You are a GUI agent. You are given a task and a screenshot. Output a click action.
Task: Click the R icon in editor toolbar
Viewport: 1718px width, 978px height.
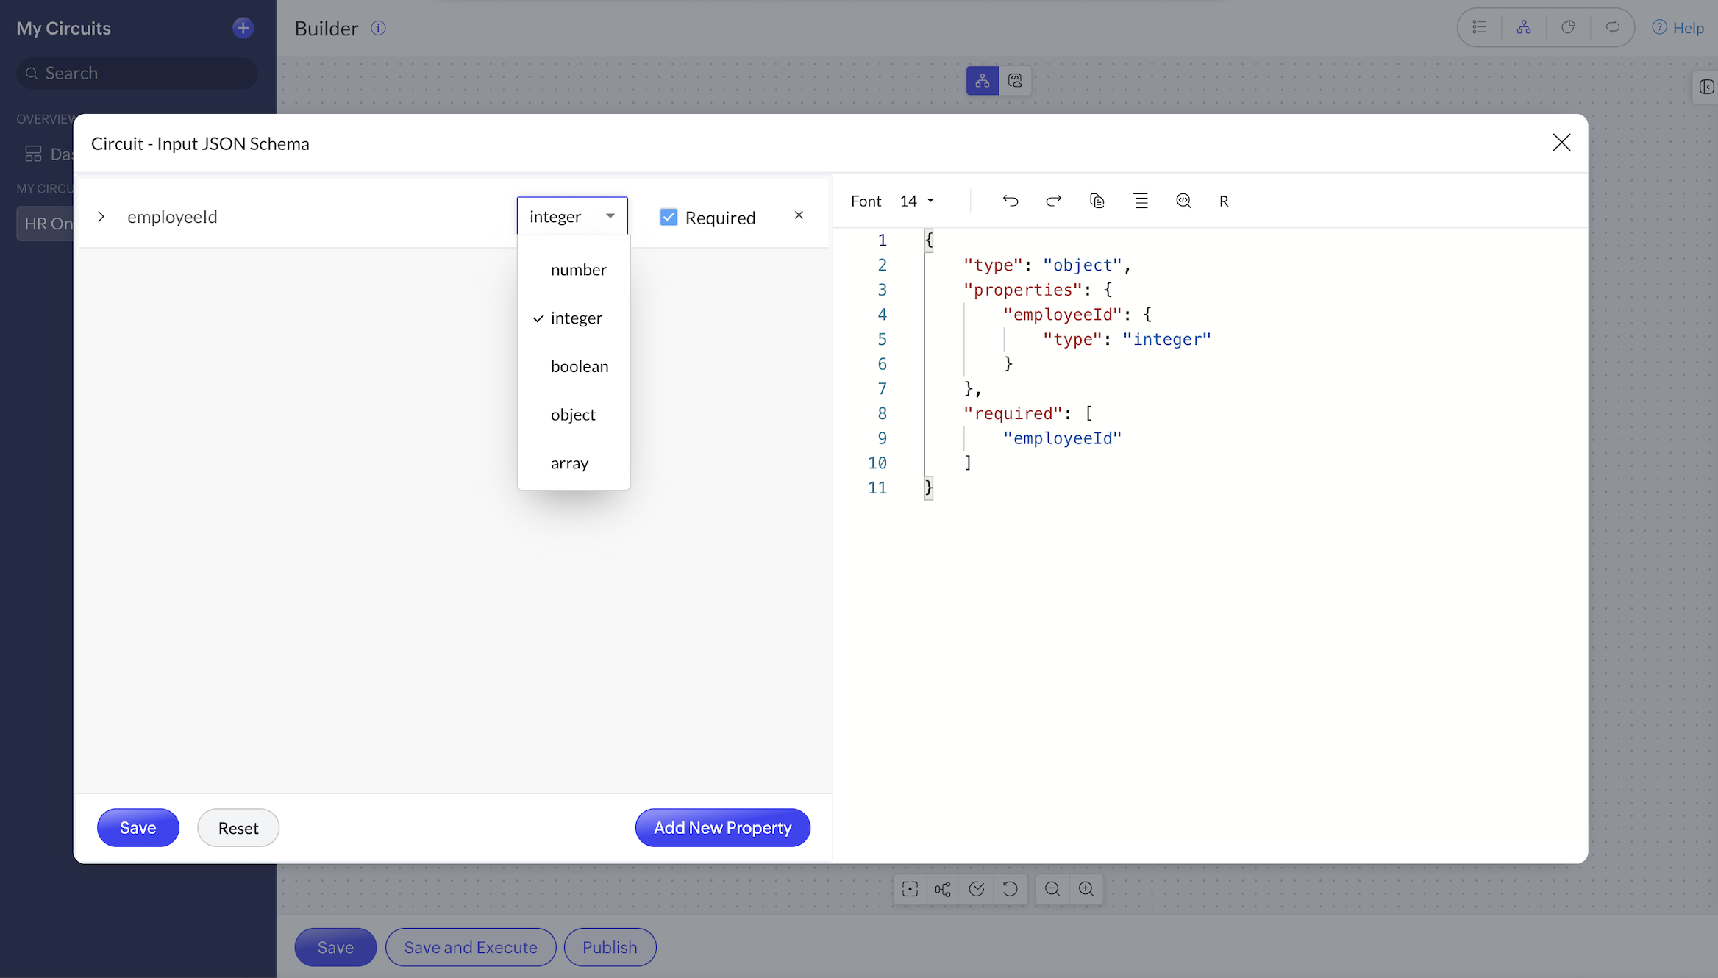pyautogui.click(x=1224, y=201)
